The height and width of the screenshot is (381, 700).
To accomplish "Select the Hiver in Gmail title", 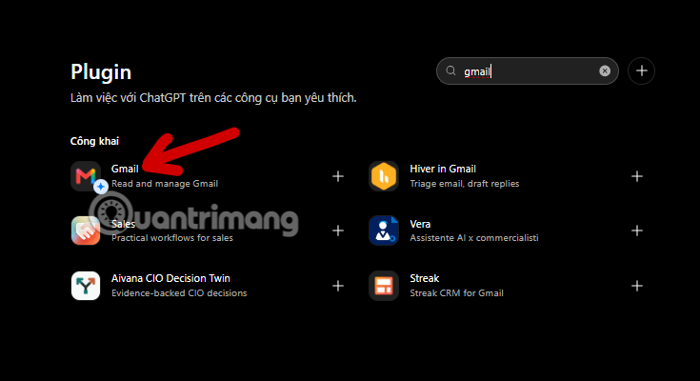I will pos(443,169).
